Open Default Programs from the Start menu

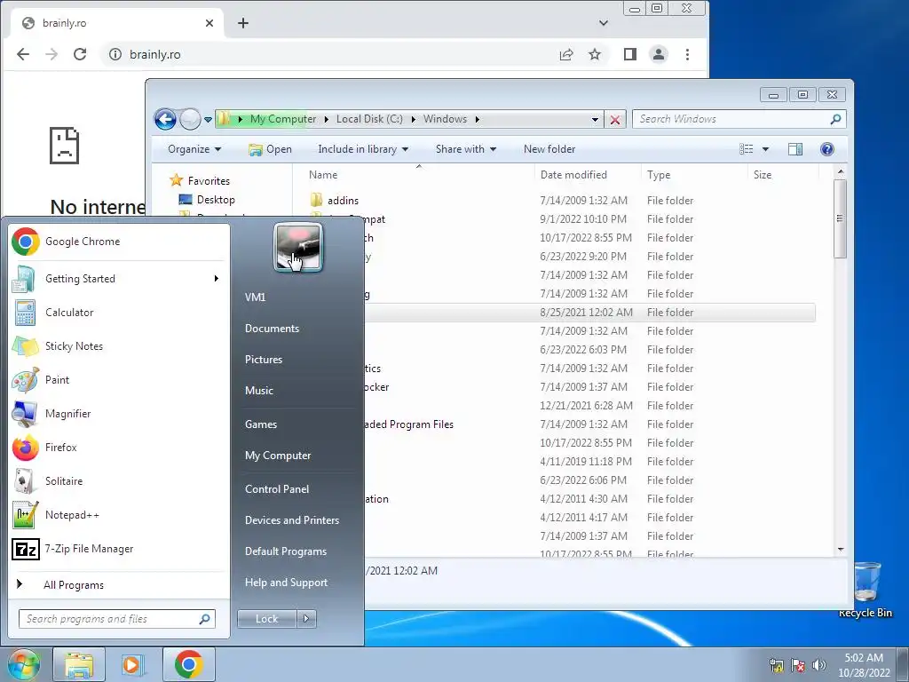[x=286, y=551]
